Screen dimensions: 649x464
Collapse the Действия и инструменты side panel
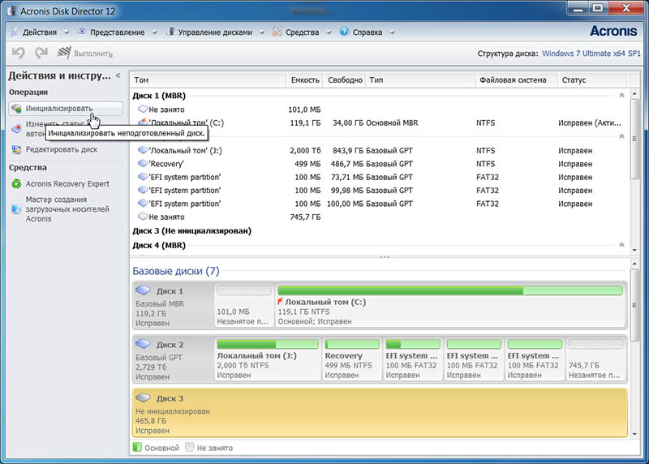pos(118,75)
